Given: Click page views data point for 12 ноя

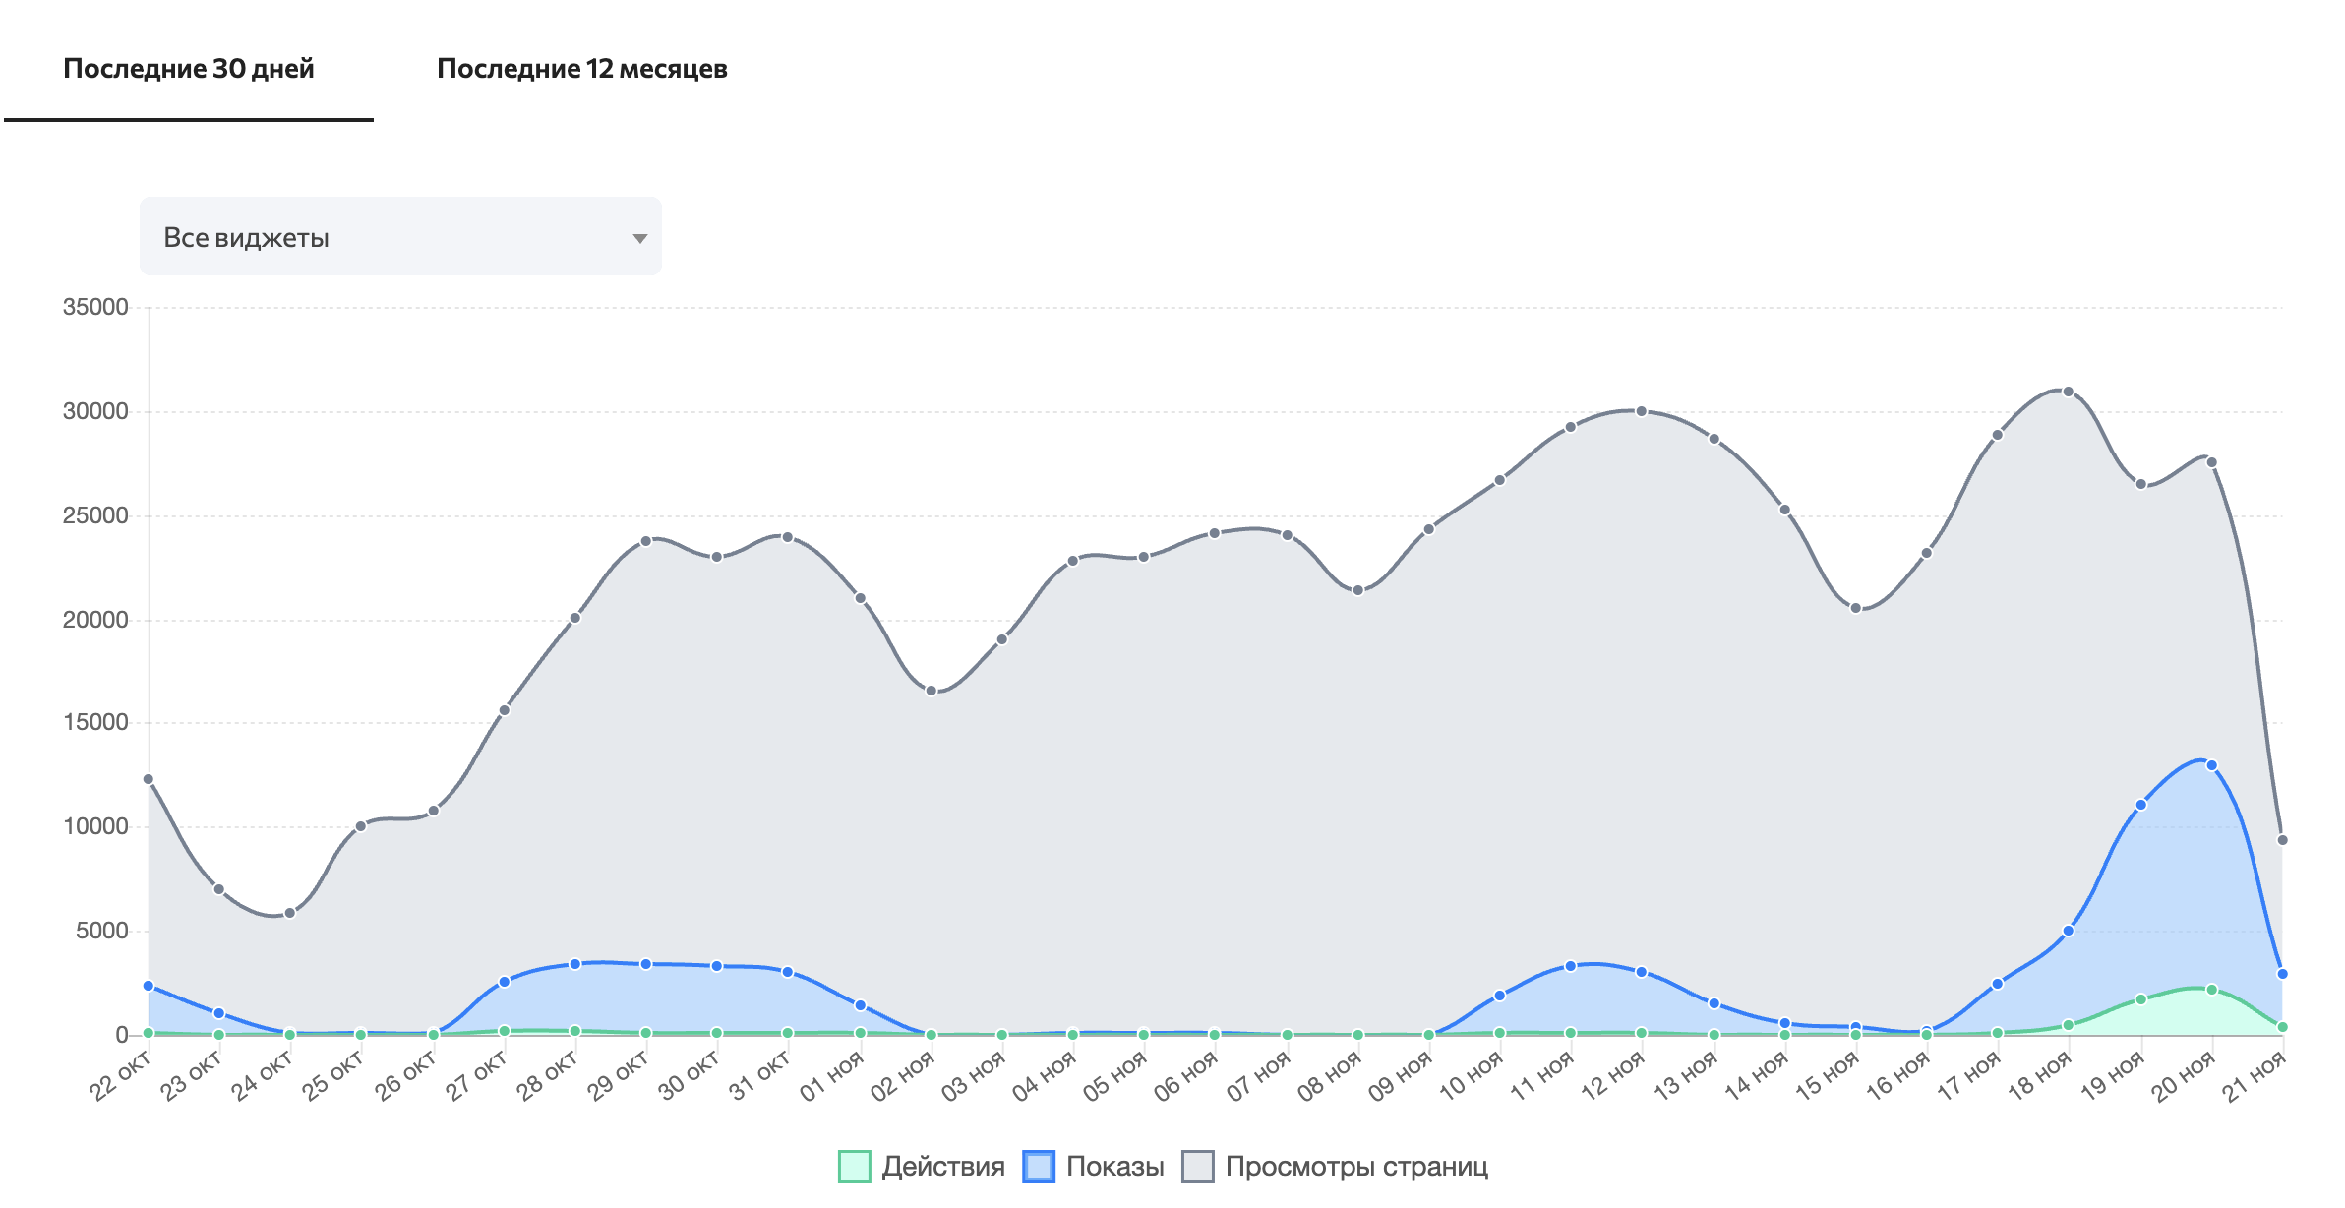Looking at the screenshot, I should tap(1641, 411).
